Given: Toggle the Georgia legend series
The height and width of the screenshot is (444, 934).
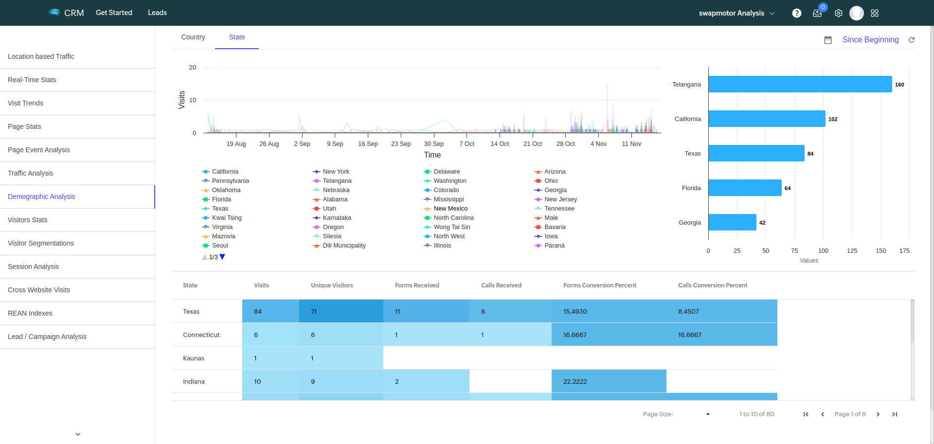Looking at the screenshot, I should point(551,190).
